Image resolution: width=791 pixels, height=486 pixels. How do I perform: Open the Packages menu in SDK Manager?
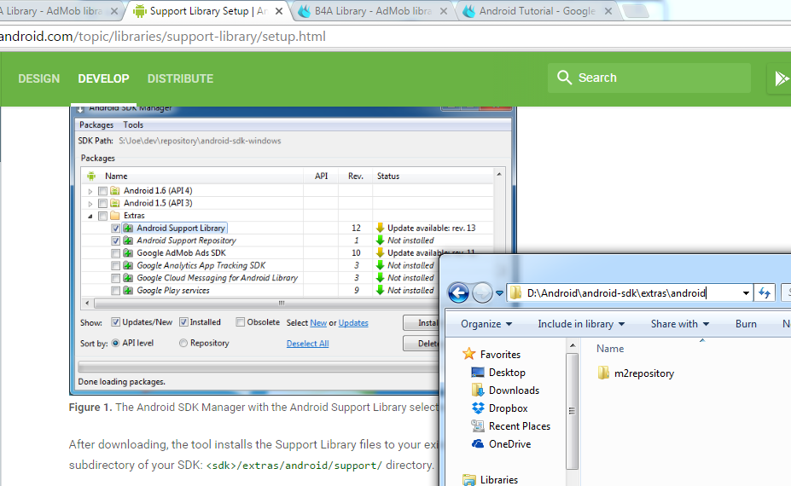pos(96,124)
